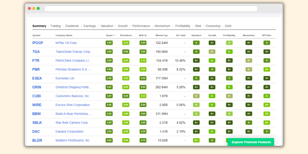
Task: Click PTR Momentum grade badge
Action: click(249, 60)
